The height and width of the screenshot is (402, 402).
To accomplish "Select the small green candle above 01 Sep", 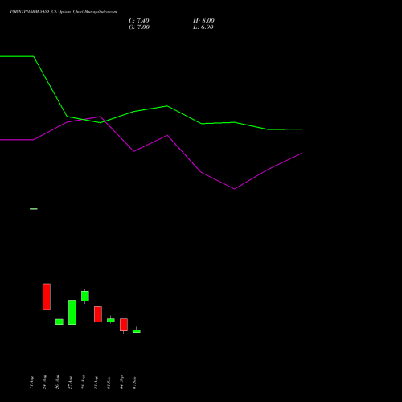I will (x=111, y=320).
